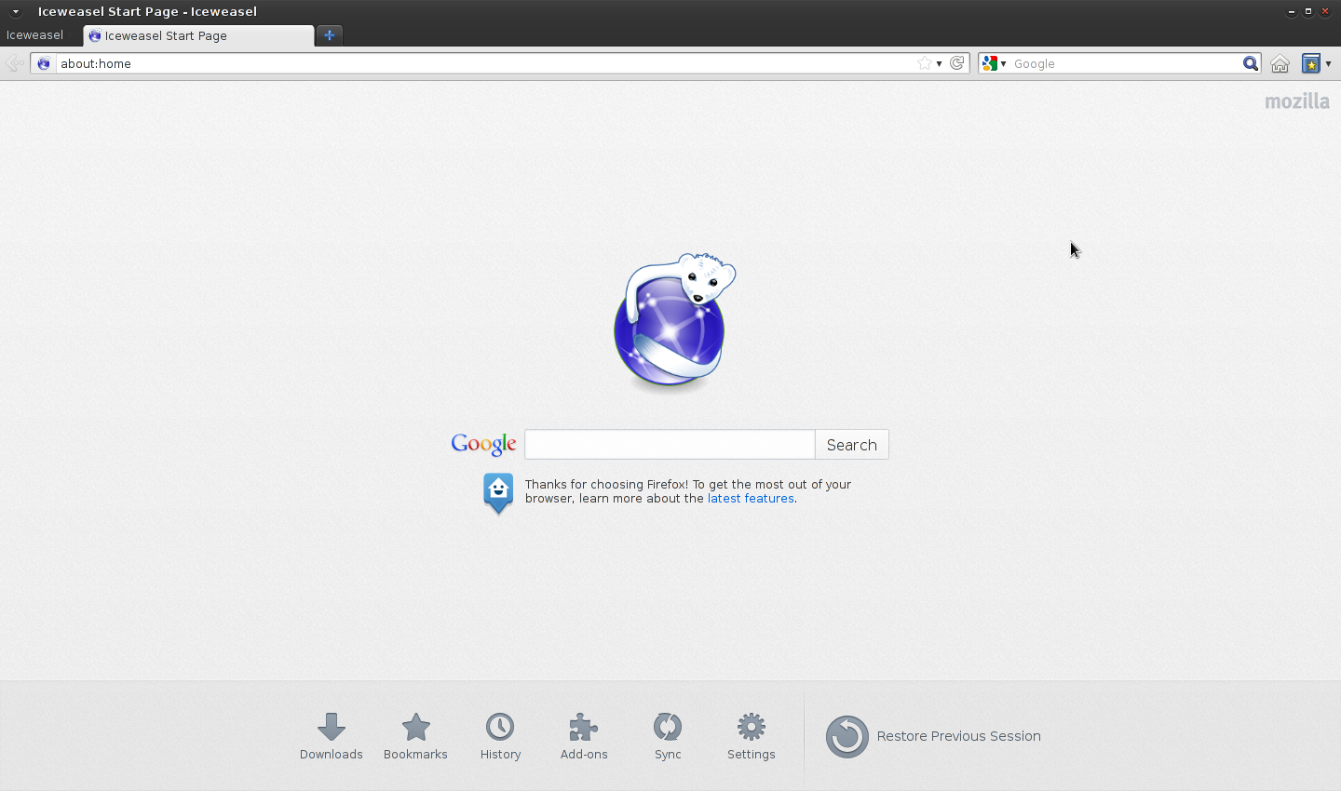Click the toolbar search magnifier icon
Screen dimensions: 1341x791
coord(1251,63)
